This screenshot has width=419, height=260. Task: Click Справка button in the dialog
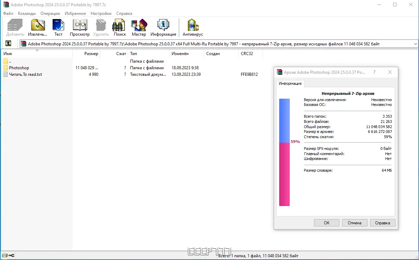[x=383, y=223]
